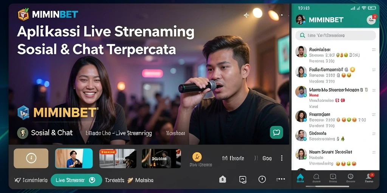Open the Sademta chat
The height and width of the screenshot is (193, 387).
point(336,136)
